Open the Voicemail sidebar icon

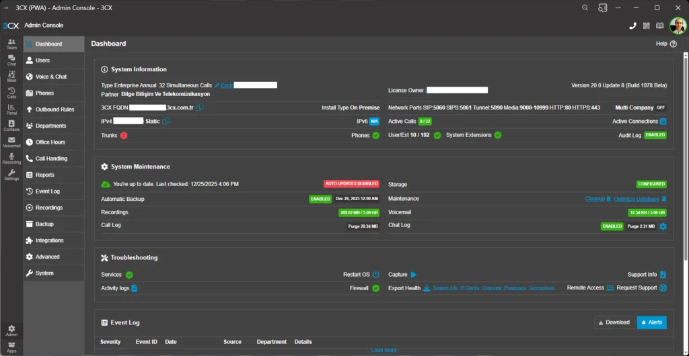(x=11, y=142)
